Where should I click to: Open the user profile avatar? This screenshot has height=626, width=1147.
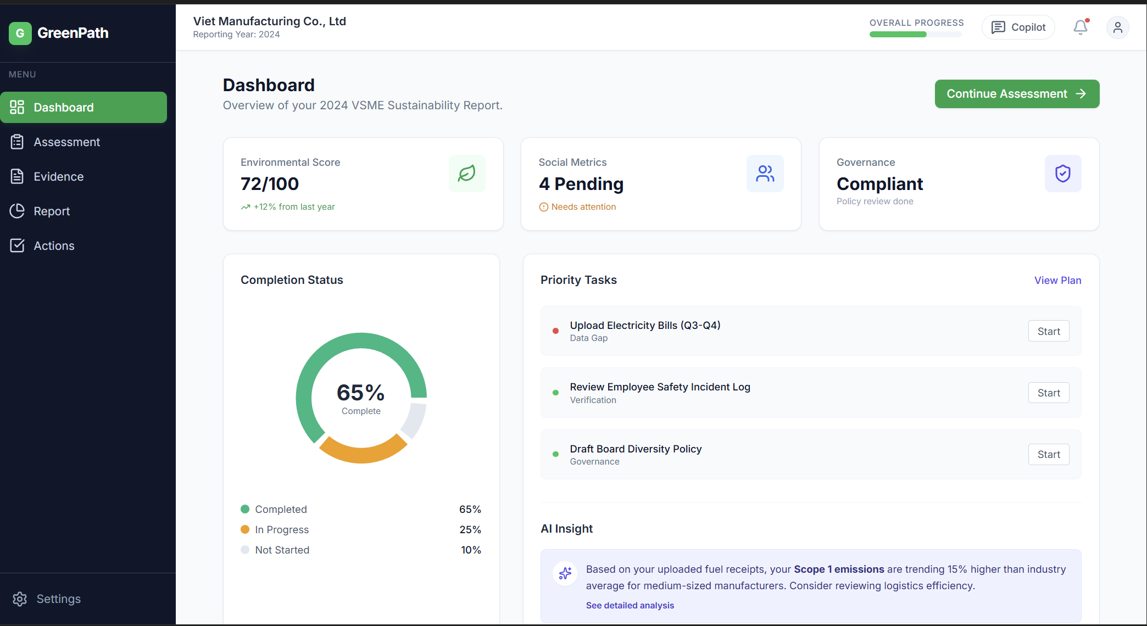click(x=1117, y=27)
